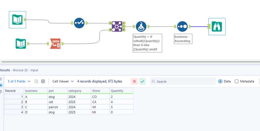Select the Formula flask tool
The width and height of the screenshot is (260, 131).
[141, 27]
